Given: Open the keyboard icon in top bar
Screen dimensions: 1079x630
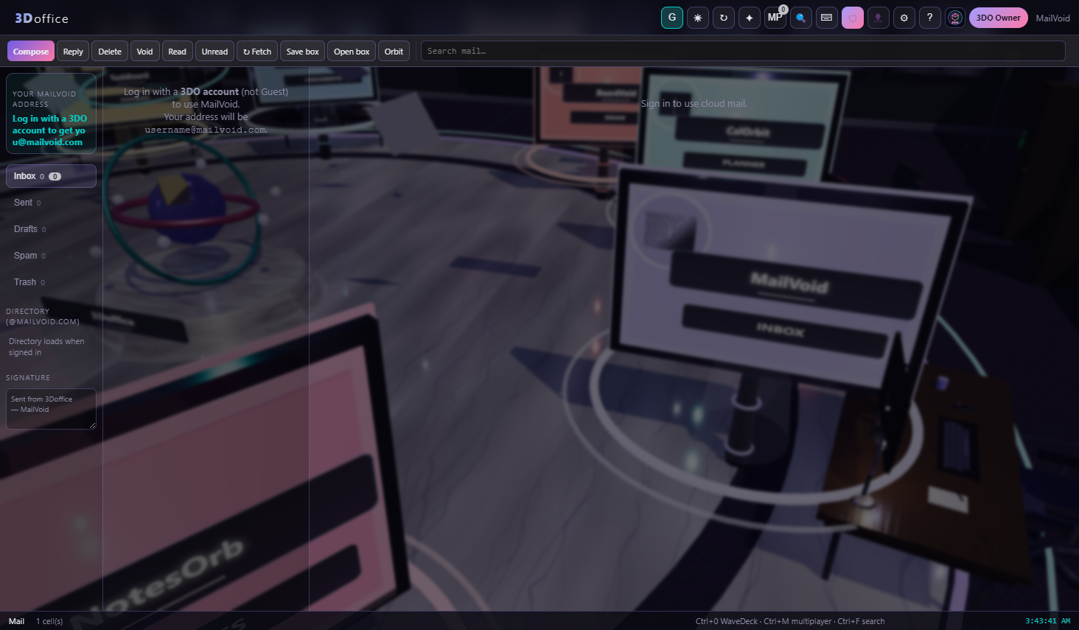Looking at the screenshot, I should 827,18.
